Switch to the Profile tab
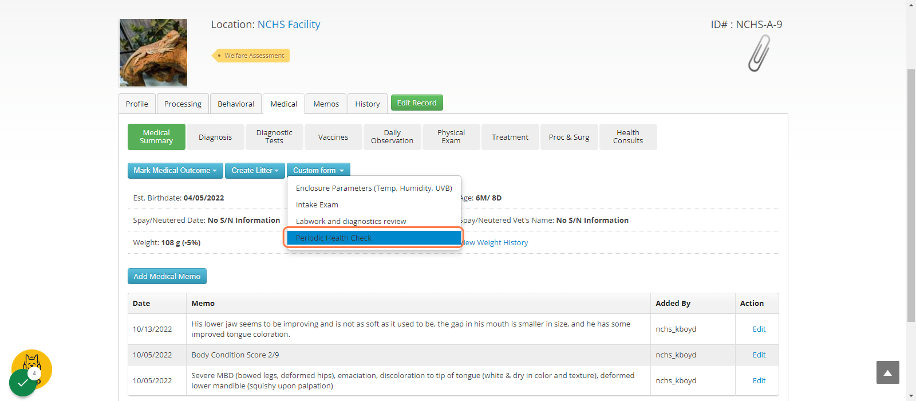 point(137,104)
